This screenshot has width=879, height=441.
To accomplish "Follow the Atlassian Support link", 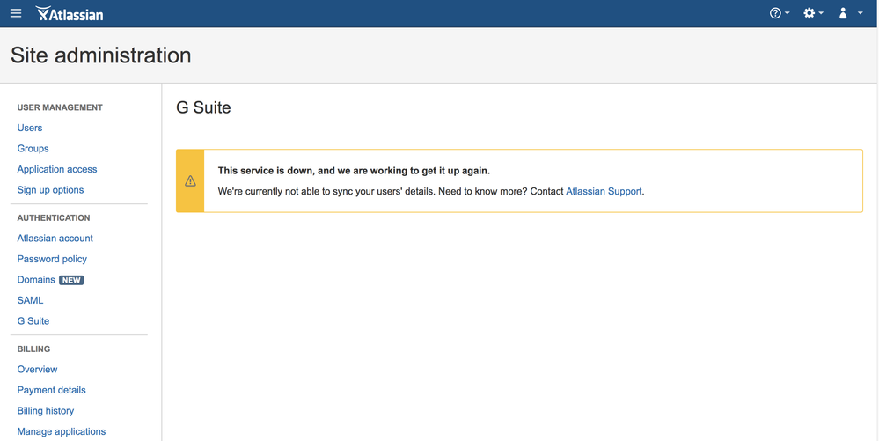I will click(604, 191).
